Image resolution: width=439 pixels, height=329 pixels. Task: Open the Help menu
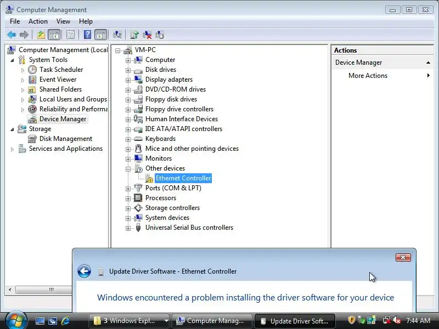click(x=86, y=21)
